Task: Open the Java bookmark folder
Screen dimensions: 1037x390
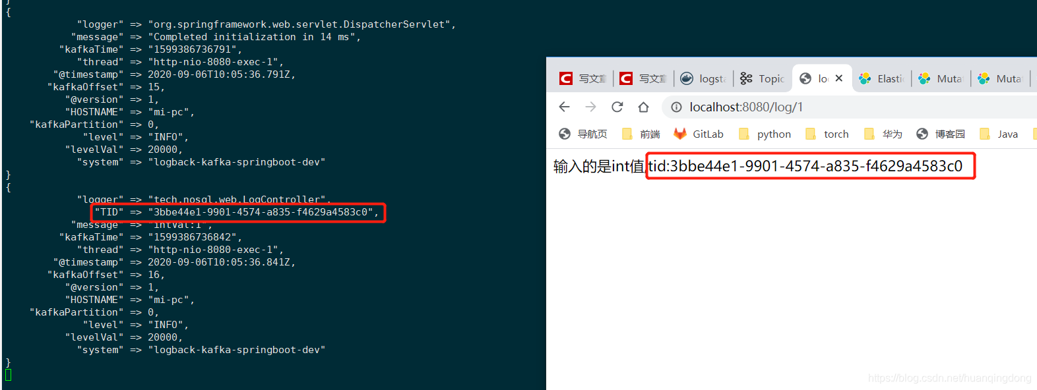Action: 999,134
